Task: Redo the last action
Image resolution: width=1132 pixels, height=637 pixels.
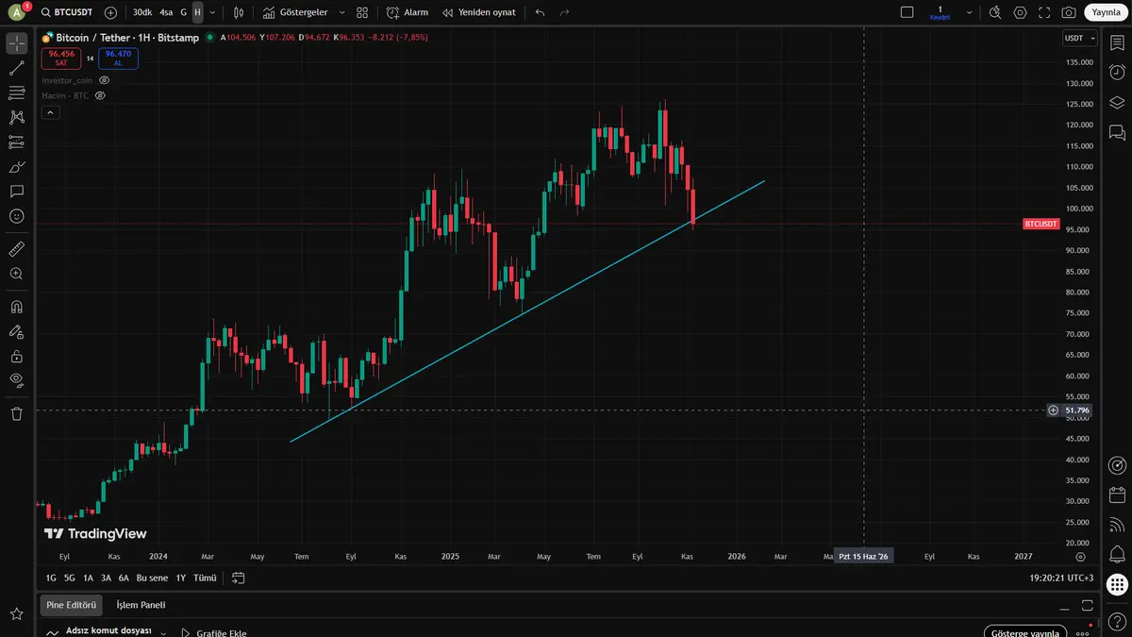Action: [x=564, y=12]
